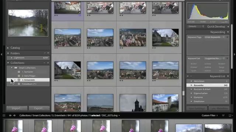Click smart collection icon beside Fotoalbum
236x132 pixels.
click(19, 84)
